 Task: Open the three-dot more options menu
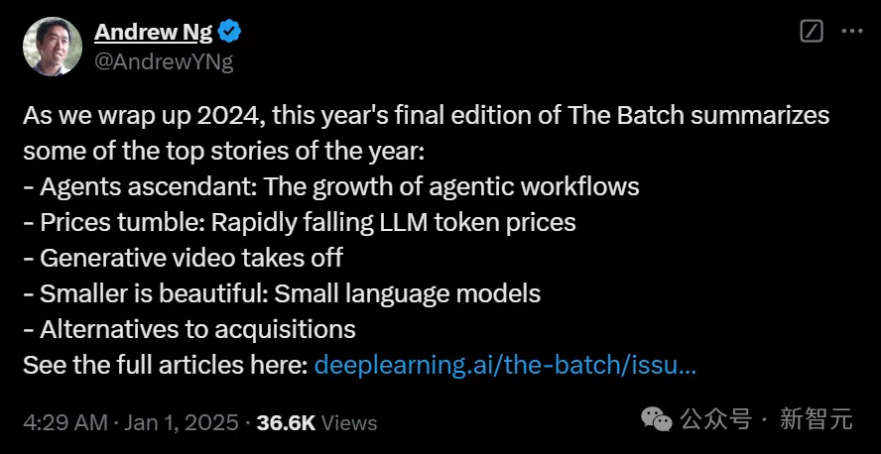pos(851,32)
